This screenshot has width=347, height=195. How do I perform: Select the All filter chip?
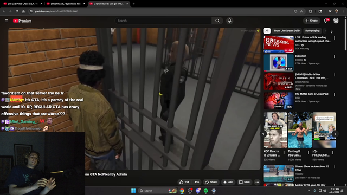[267, 31]
